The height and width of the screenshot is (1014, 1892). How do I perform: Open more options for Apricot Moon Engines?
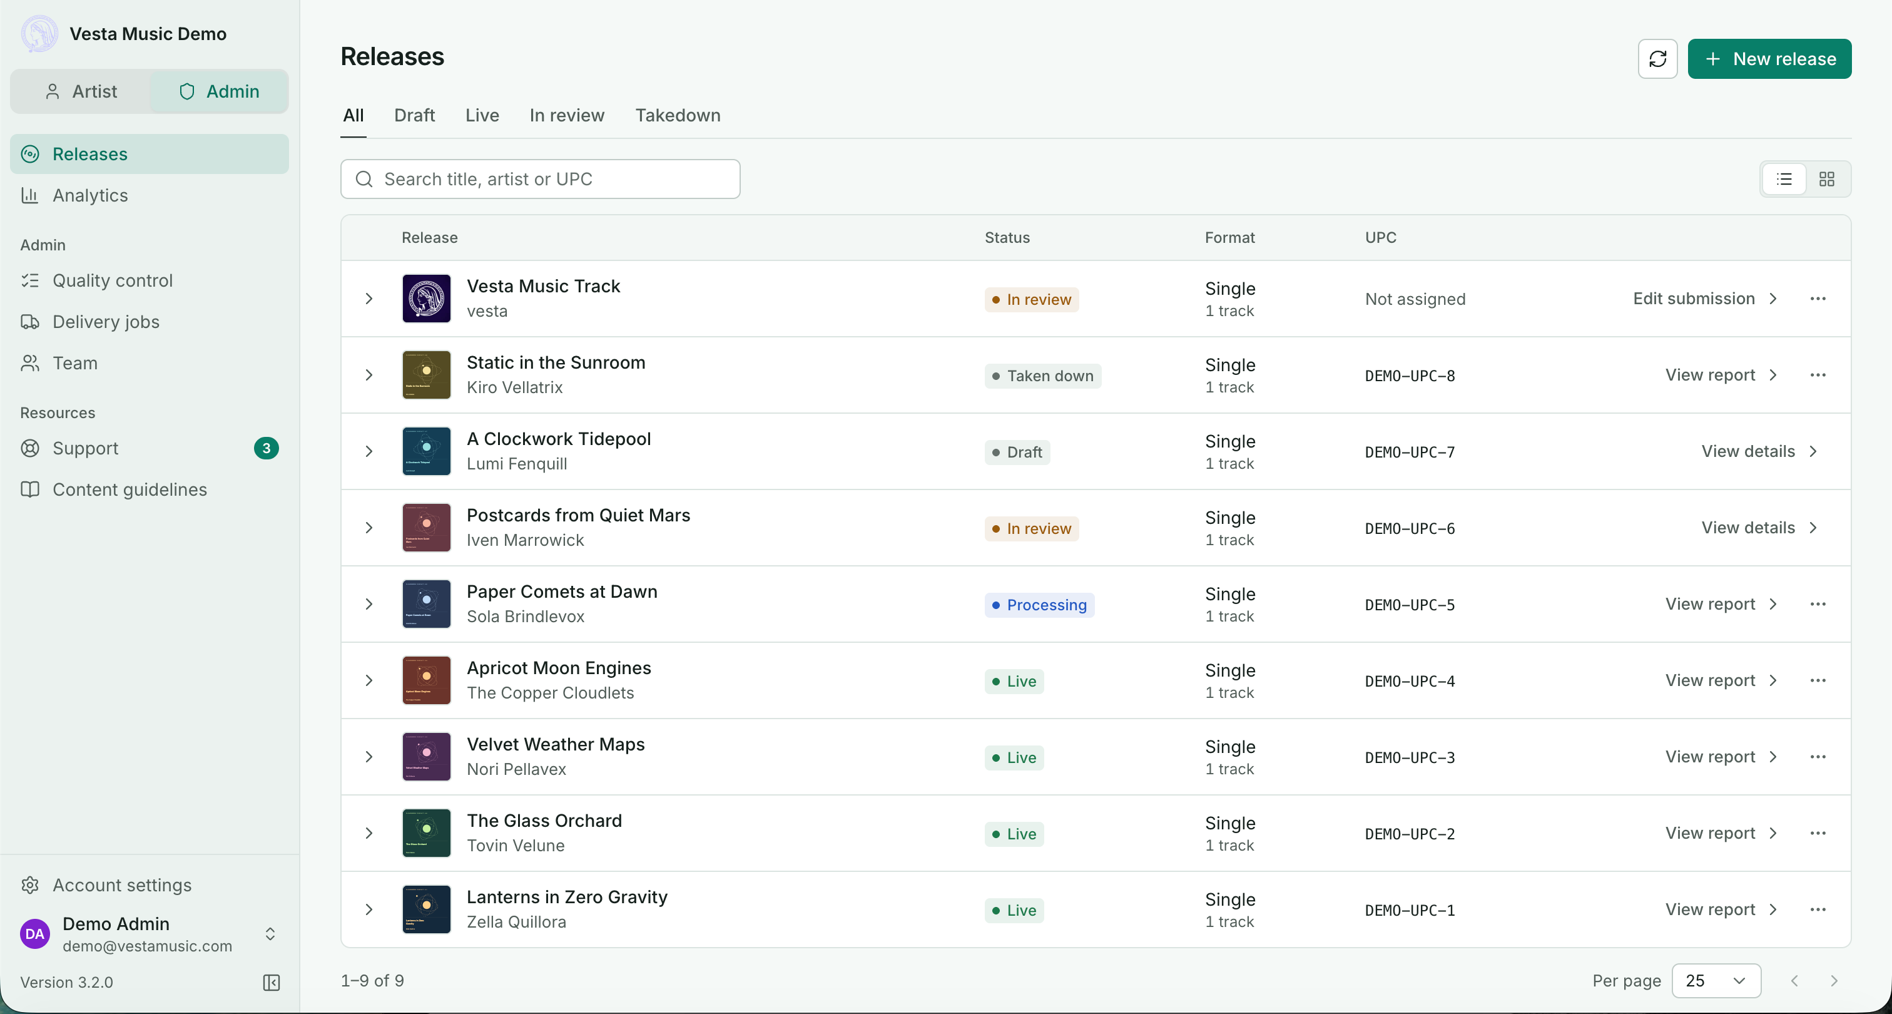1818,680
